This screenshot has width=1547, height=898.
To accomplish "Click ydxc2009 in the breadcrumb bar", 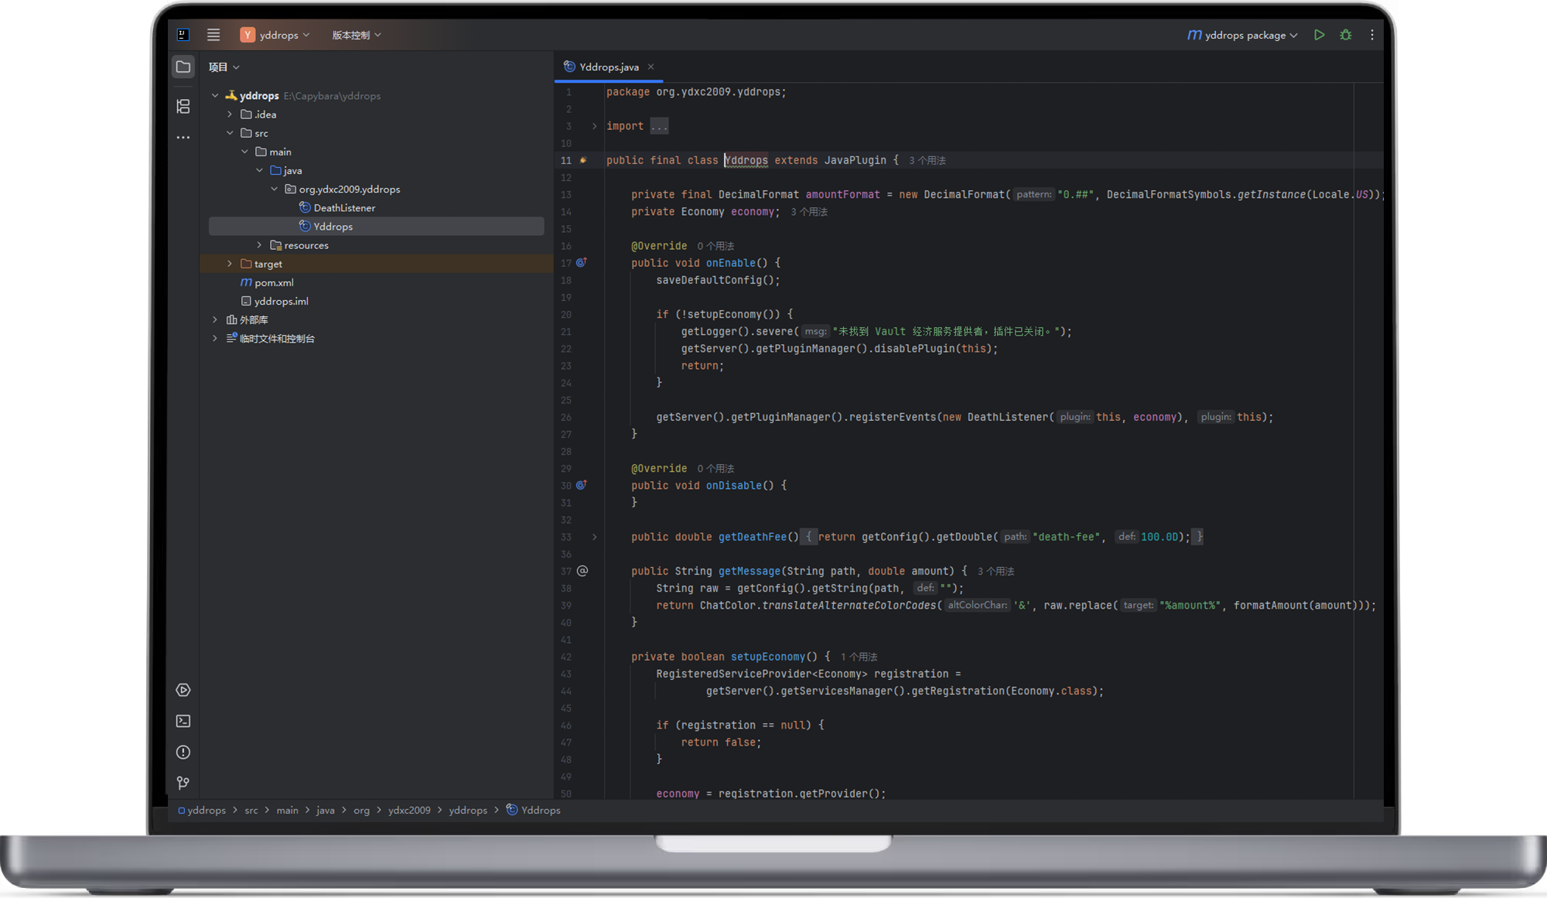I will [x=408, y=810].
